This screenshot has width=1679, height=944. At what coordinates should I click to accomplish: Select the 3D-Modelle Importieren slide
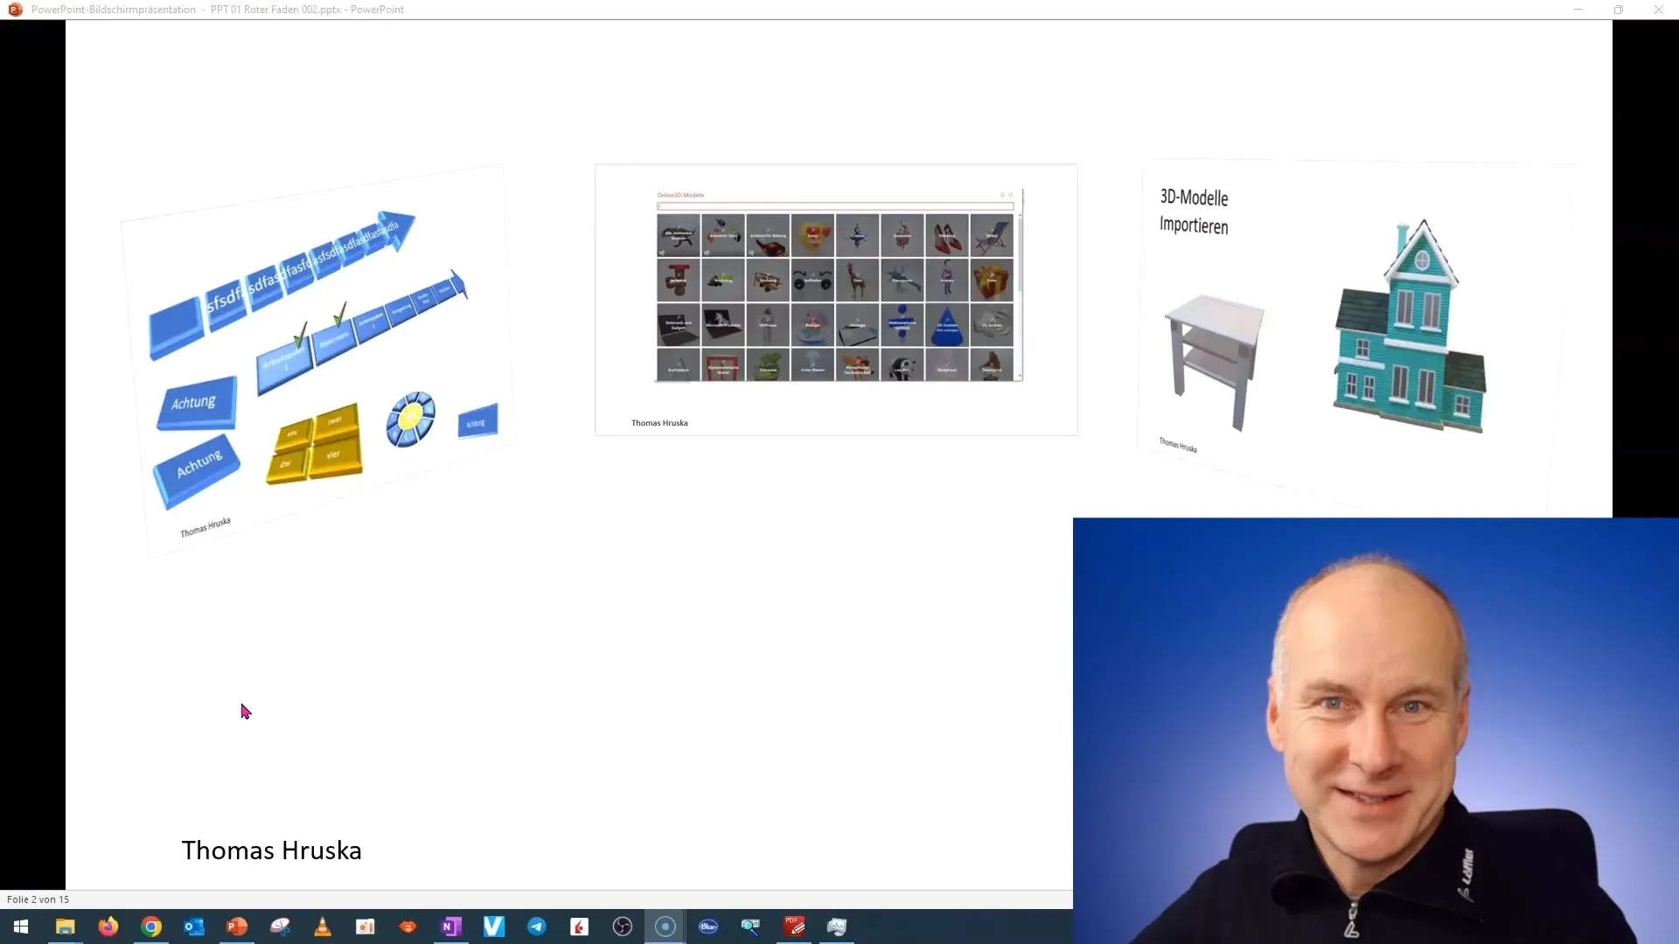tap(1355, 337)
